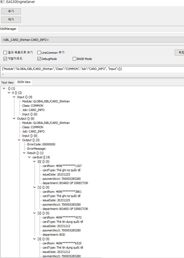184x258 pixels.
Task: Collapse the cardList [3] entry
Action: point(34,239)
